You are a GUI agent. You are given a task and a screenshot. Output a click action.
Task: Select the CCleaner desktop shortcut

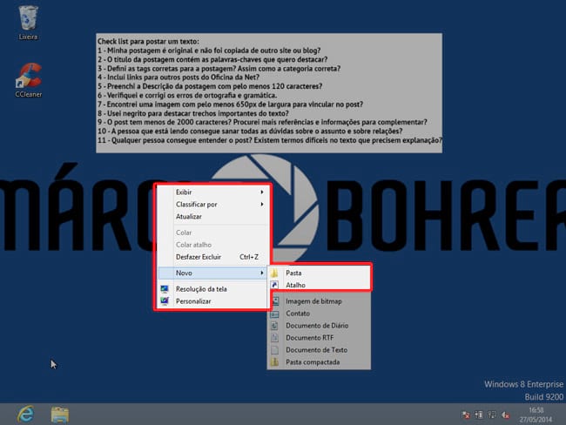[x=29, y=76]
